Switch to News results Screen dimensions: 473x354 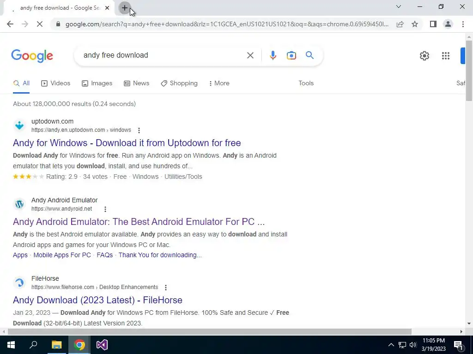136,83
